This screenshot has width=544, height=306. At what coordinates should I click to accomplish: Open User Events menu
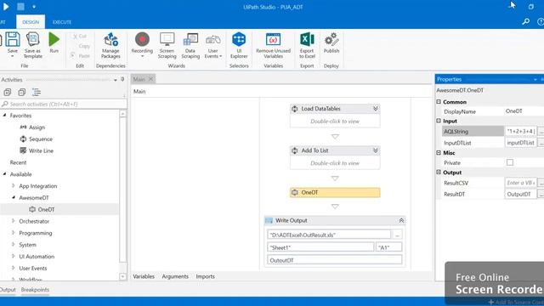coord(213,45)
